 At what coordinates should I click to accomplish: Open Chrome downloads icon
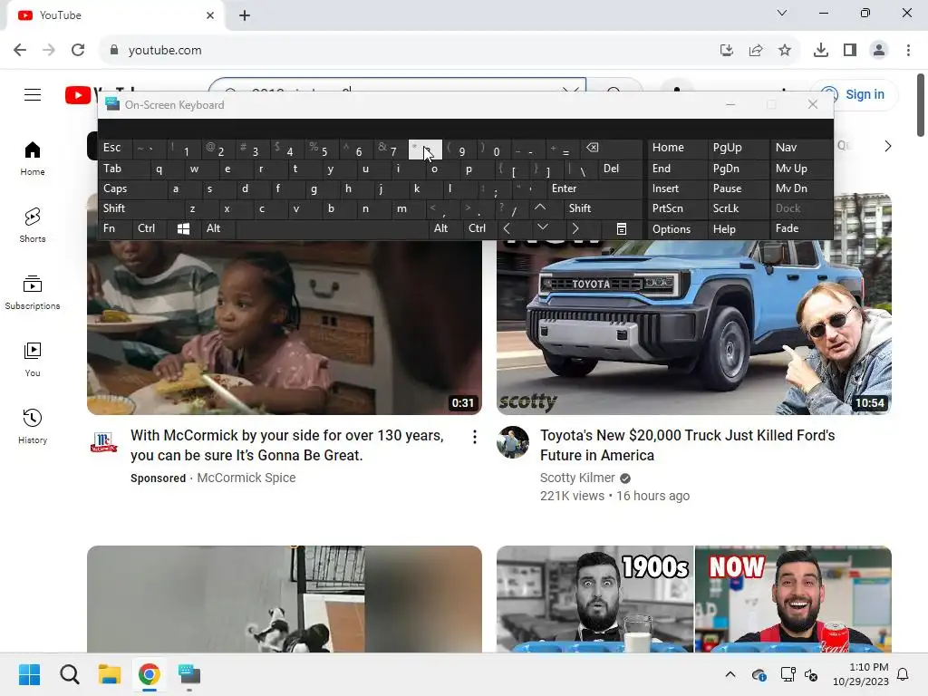pos(821,51)
